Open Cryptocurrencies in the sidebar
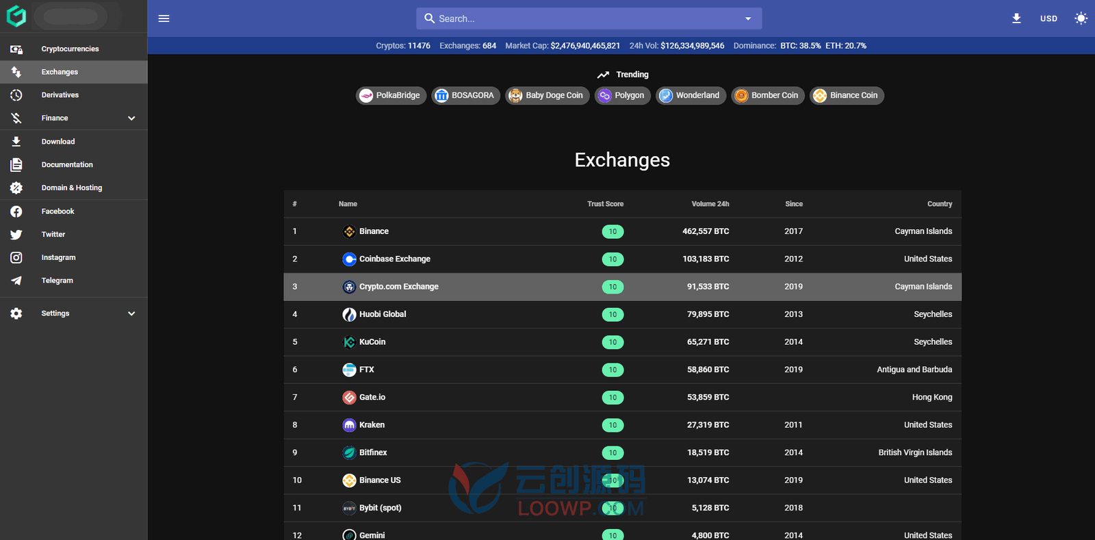This screenshot has width=1095, height=540. tap(74, 49)
